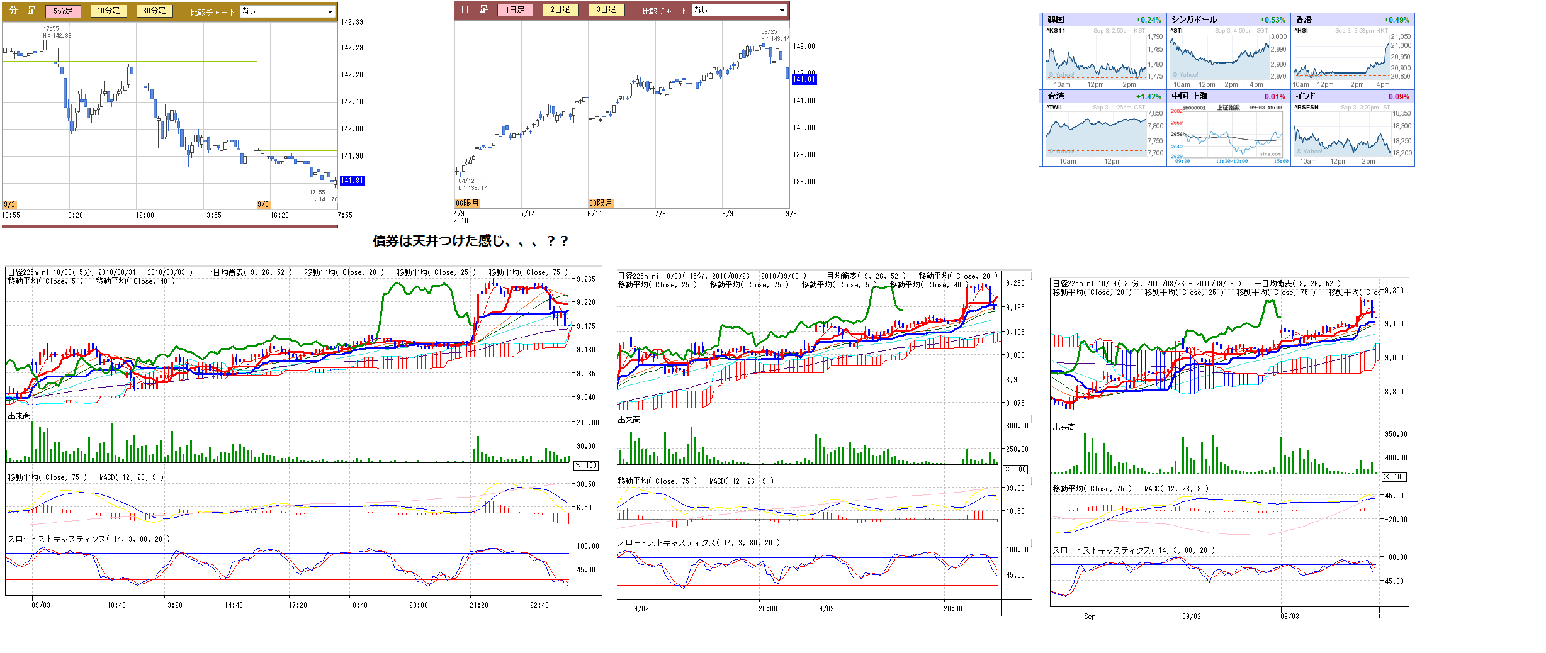Click the X 100 box on 15-minute Nikkei chart
Image resolution: width=1546 pixels, height=653 pixels.
click(x=1015, y=469)
